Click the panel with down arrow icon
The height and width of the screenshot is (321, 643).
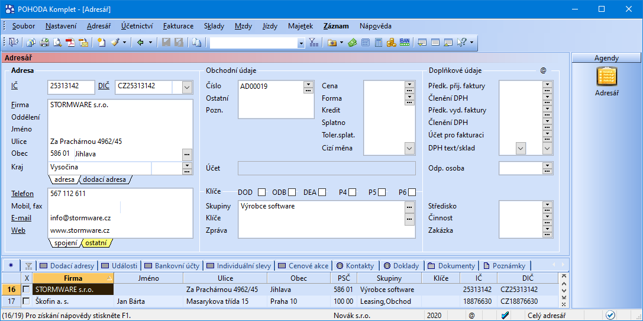pos(422,42)
